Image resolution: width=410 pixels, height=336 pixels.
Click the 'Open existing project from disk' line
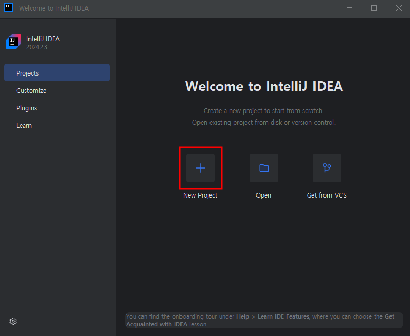point(264,122)
